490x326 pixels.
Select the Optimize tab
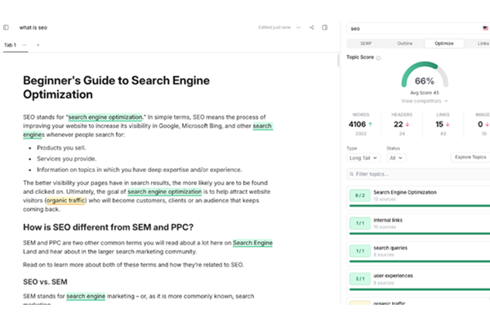pyautogui.click(x=444, y=42)
